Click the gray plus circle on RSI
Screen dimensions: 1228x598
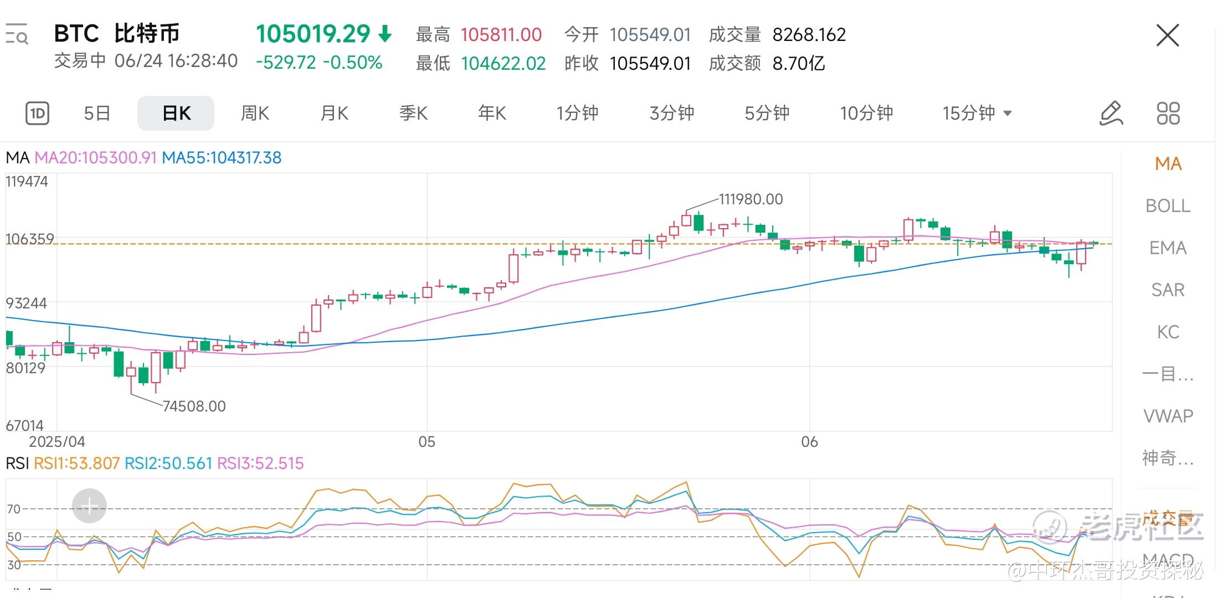click(x=89, y=506)
